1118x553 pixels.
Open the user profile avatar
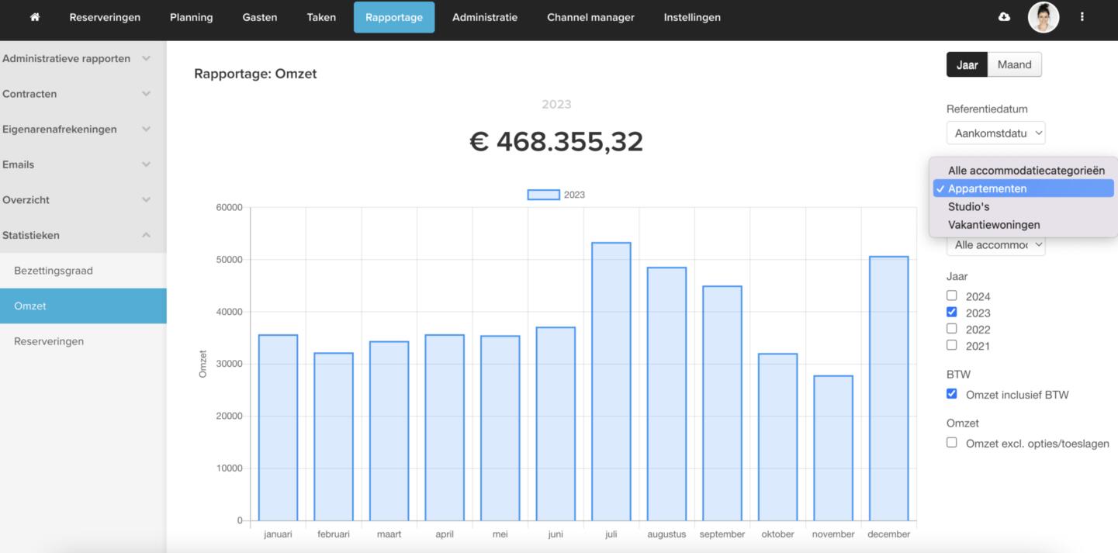pos(1043,17)
